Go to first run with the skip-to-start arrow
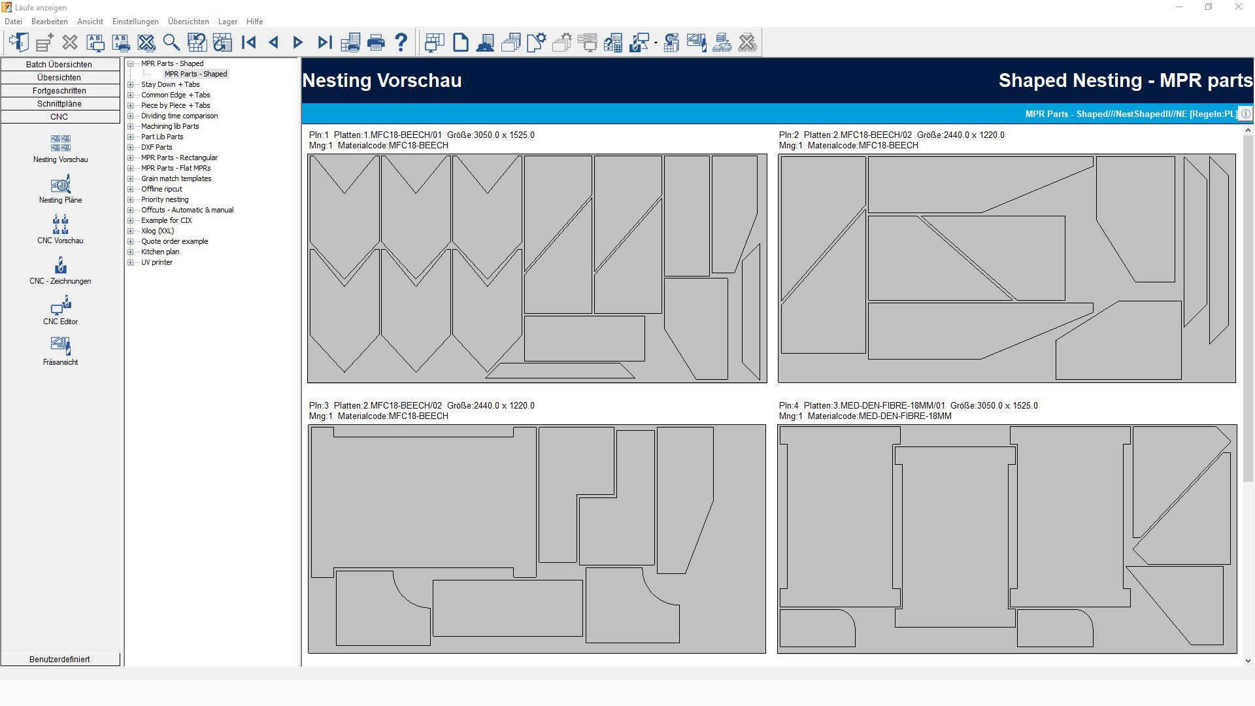The height and width of the screenshot is (706, 1255). pos(248,43)
